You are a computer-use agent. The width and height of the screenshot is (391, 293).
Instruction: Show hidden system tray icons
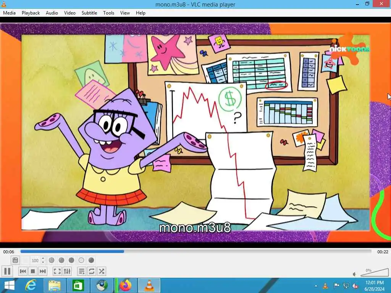316,286
